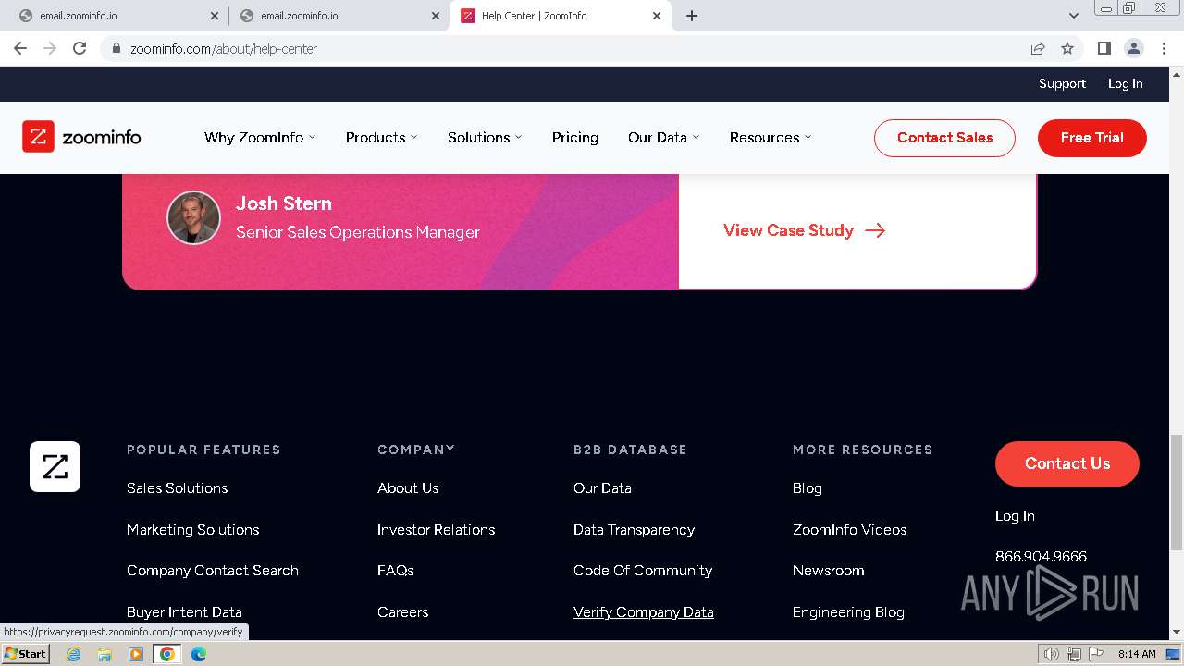Open the Newsroom link

829,570
